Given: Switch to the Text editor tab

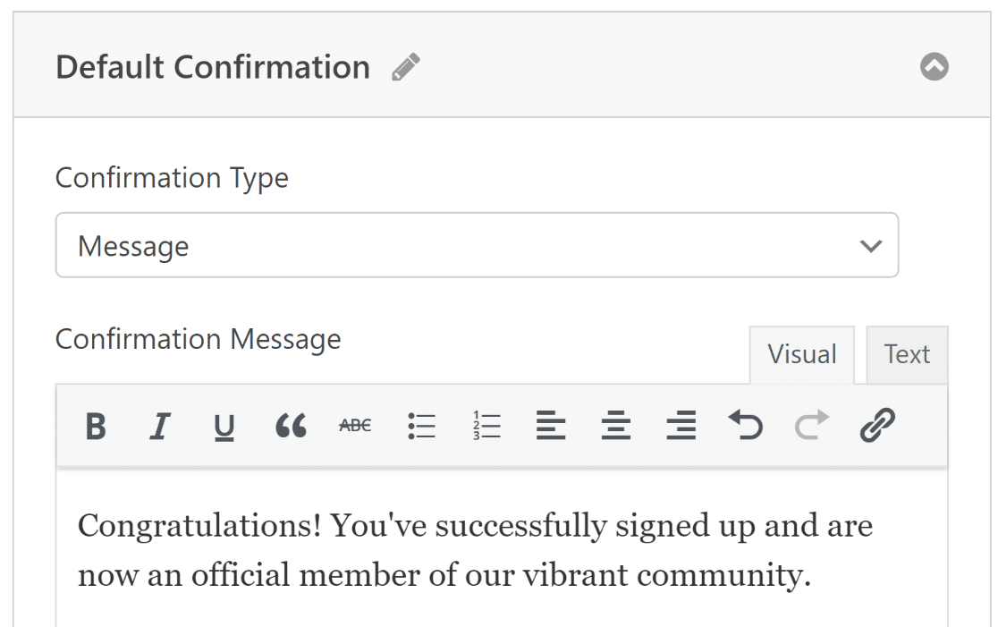Looking at the screenshot, I should point(907,354).
